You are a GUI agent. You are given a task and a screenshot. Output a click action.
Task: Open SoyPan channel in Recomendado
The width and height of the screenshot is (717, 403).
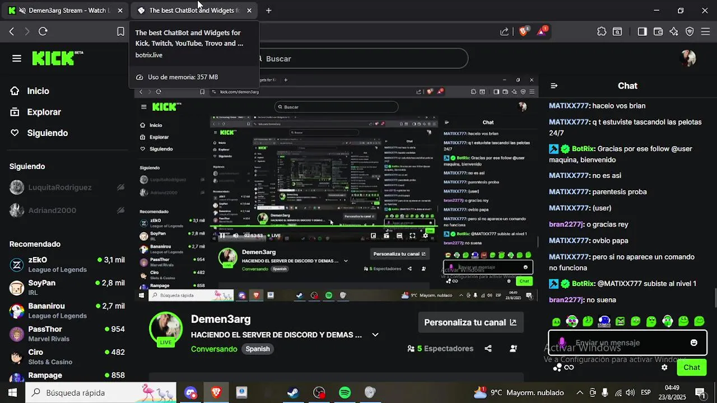tap(67, 288)
